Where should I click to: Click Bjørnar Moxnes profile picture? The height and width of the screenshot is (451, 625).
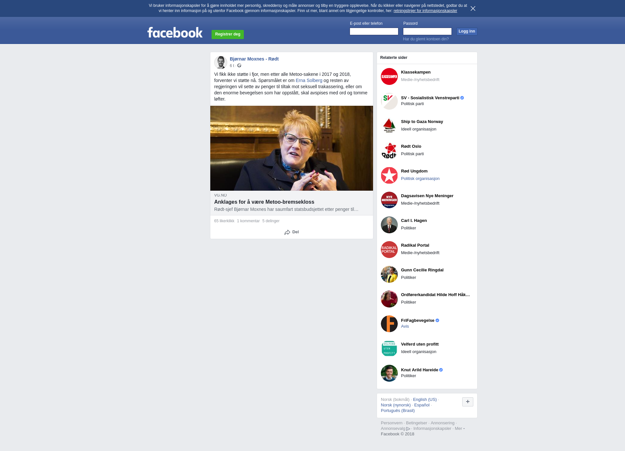(221, 62)
